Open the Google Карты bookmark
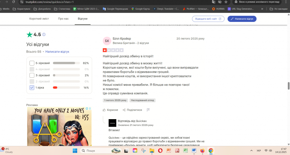The width and height of the screenshot is (290, 155). click(x=140, y=9)
